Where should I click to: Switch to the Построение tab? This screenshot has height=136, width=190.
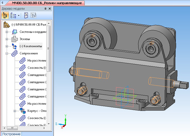point(11,134)
